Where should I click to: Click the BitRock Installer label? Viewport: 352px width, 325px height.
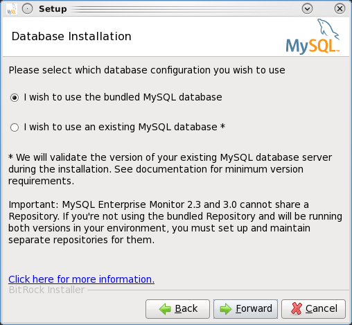pos(46,290)
